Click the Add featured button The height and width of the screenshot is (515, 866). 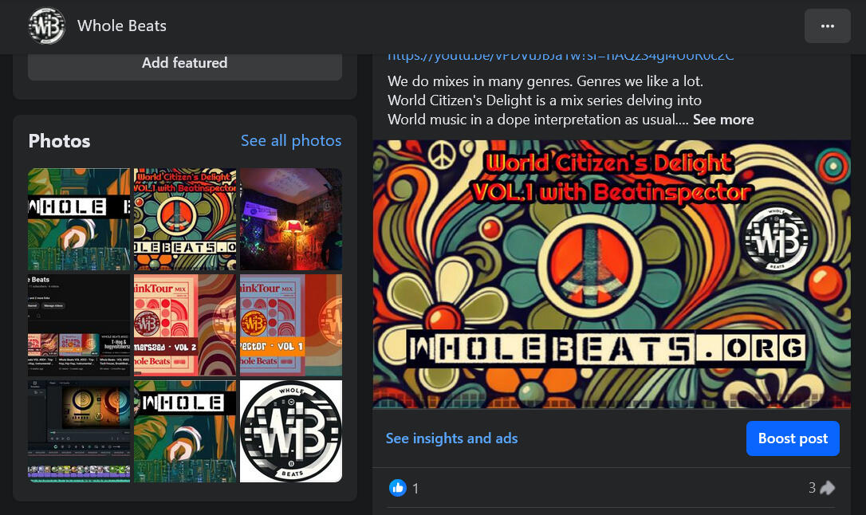point(184,63)
